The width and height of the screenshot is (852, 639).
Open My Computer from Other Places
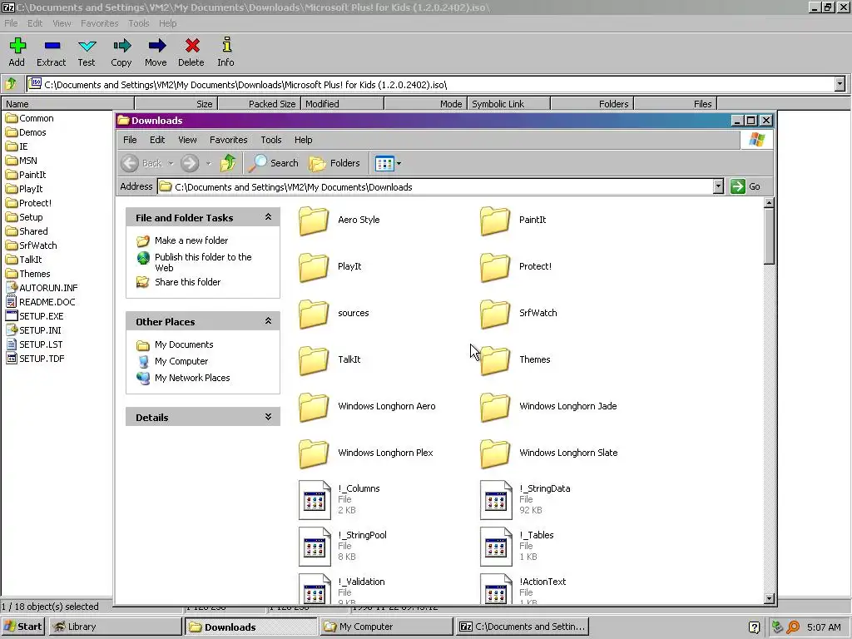(x=181, y=361)
